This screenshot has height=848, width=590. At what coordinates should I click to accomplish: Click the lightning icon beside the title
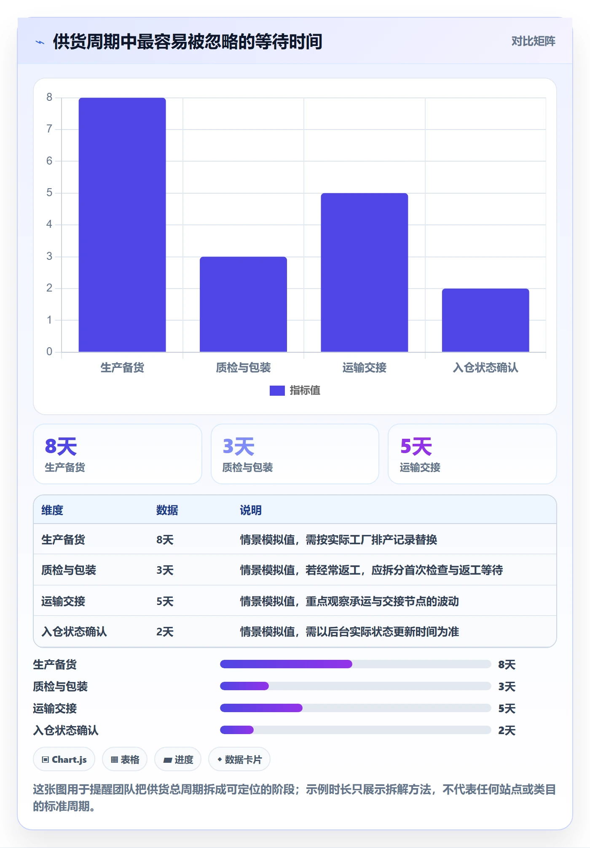coord(40,42)
